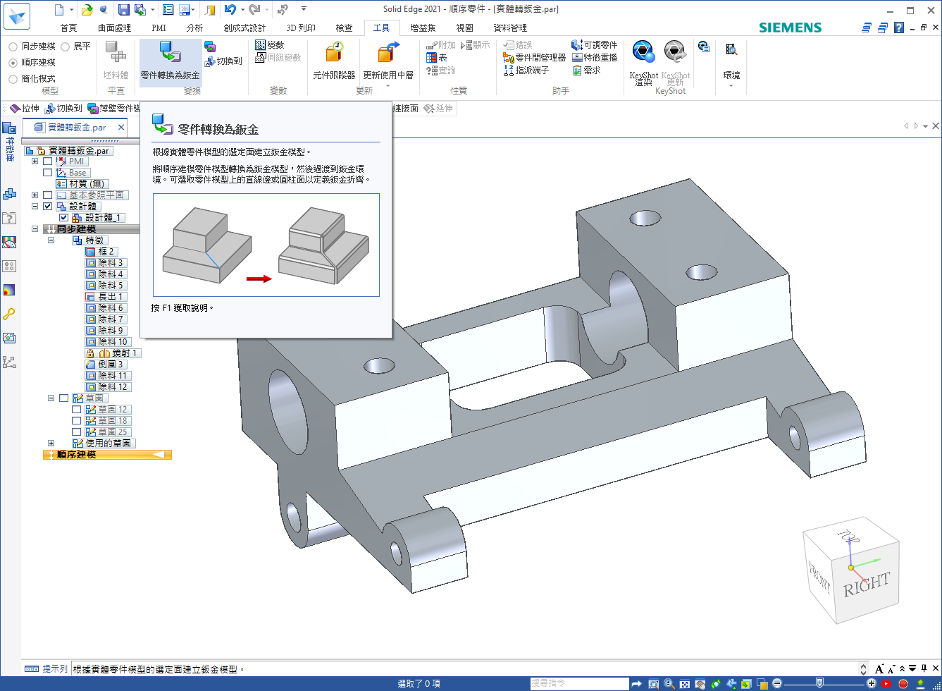Click the zoom out minus button

(776, 684)
